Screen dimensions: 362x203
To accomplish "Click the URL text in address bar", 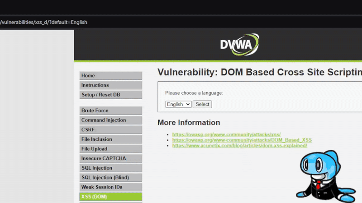I will pyautogui.click(x=43, y=22).
